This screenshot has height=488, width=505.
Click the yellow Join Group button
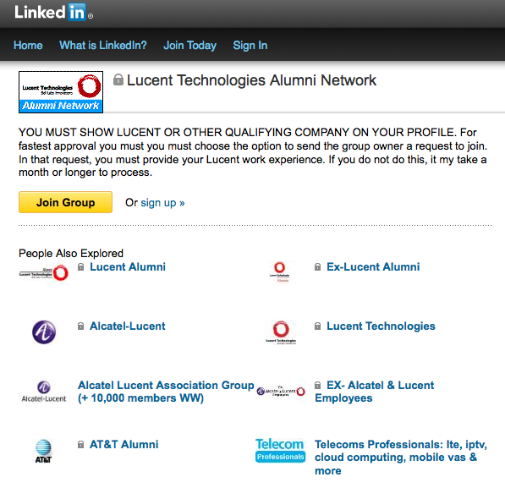click(65, 202)
